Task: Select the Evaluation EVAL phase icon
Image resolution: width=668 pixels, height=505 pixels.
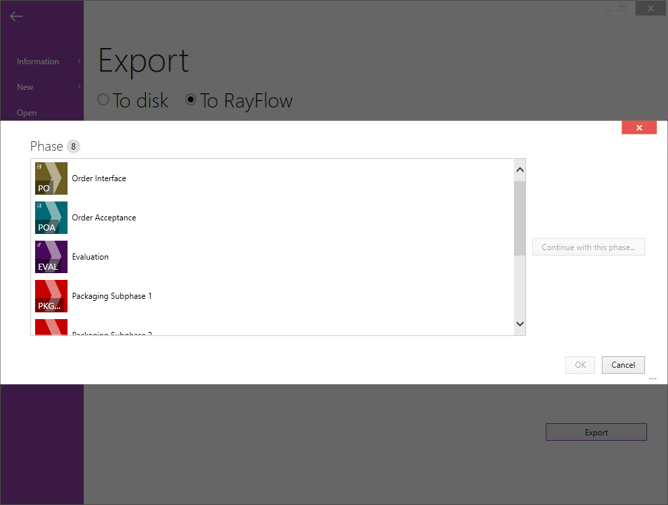Action: (x=51, y=257)
